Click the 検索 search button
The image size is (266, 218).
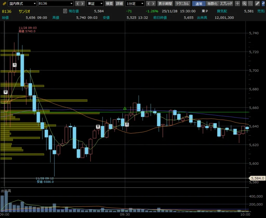coord(109,4)
